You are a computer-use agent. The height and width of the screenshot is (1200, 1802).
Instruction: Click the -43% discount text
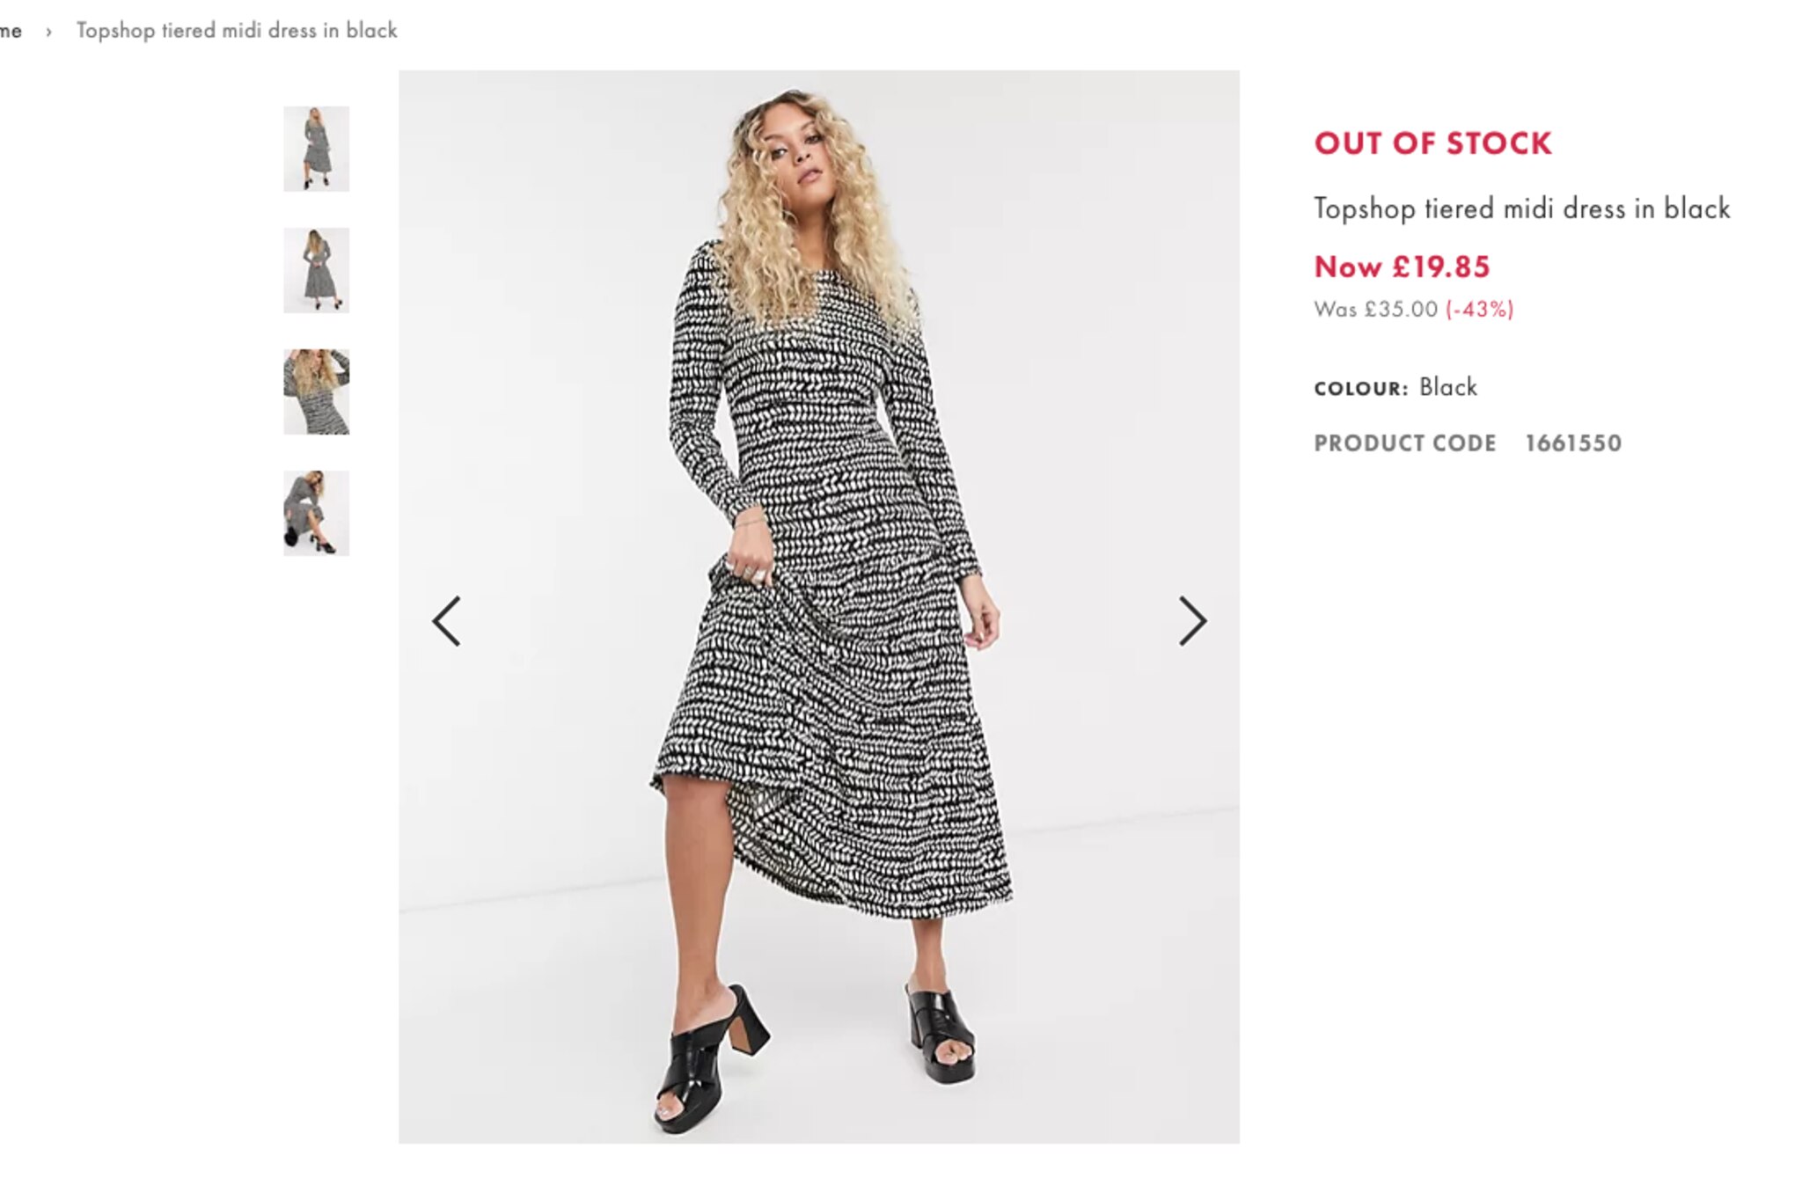click(x=1479, y=309)
